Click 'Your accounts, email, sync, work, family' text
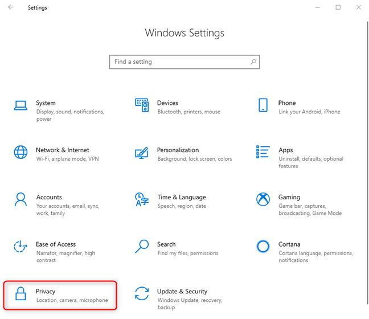Viewport: 369px width, 319px height. point(68,210)
